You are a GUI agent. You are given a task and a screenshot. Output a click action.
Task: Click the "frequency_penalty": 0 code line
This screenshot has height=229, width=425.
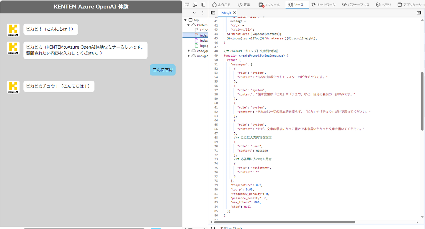(x=250, y=194)
